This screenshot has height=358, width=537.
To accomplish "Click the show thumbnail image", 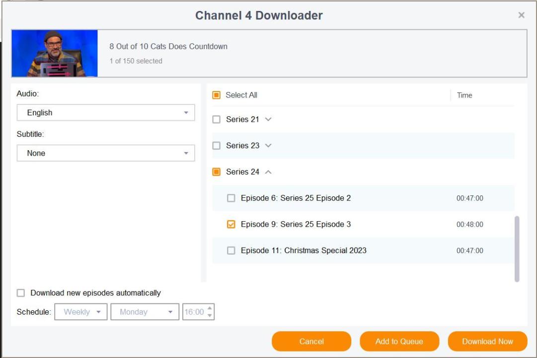I will click(55, 53).
